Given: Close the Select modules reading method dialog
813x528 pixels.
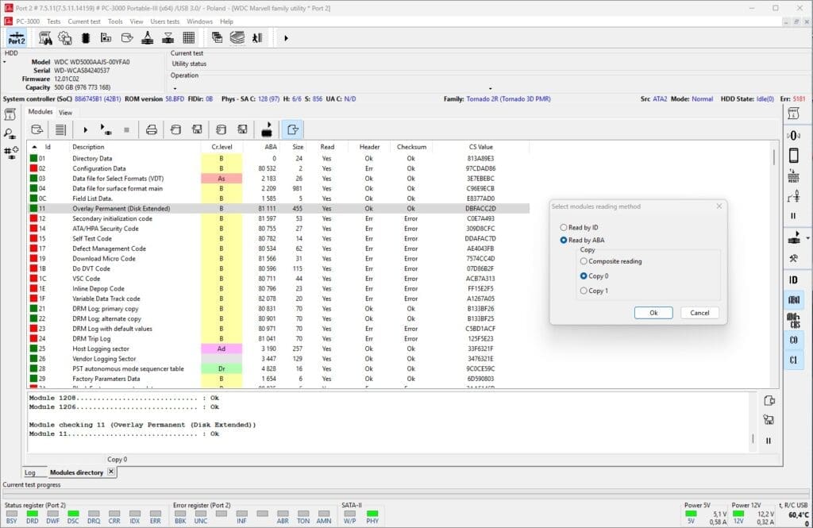Looking at the screenshot, I should pos(719,206).
